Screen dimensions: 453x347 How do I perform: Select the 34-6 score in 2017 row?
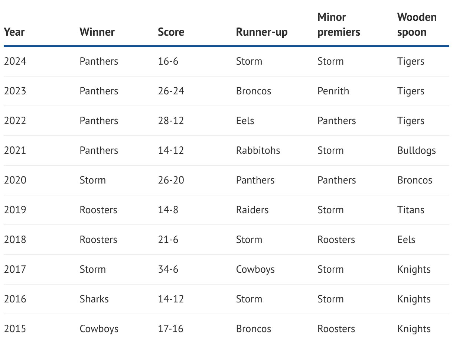pos(168,269)
